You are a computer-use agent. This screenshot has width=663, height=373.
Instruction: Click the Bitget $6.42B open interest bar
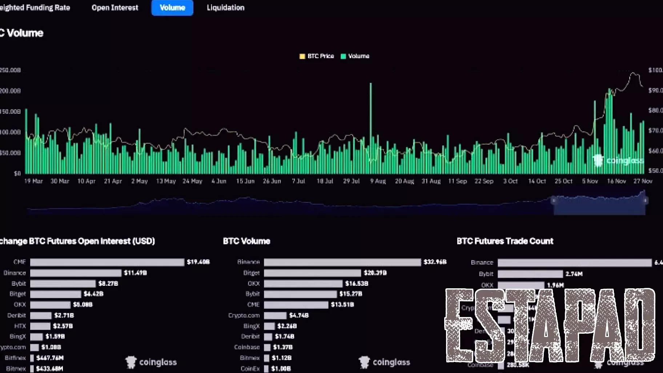[x=56, y=294]
